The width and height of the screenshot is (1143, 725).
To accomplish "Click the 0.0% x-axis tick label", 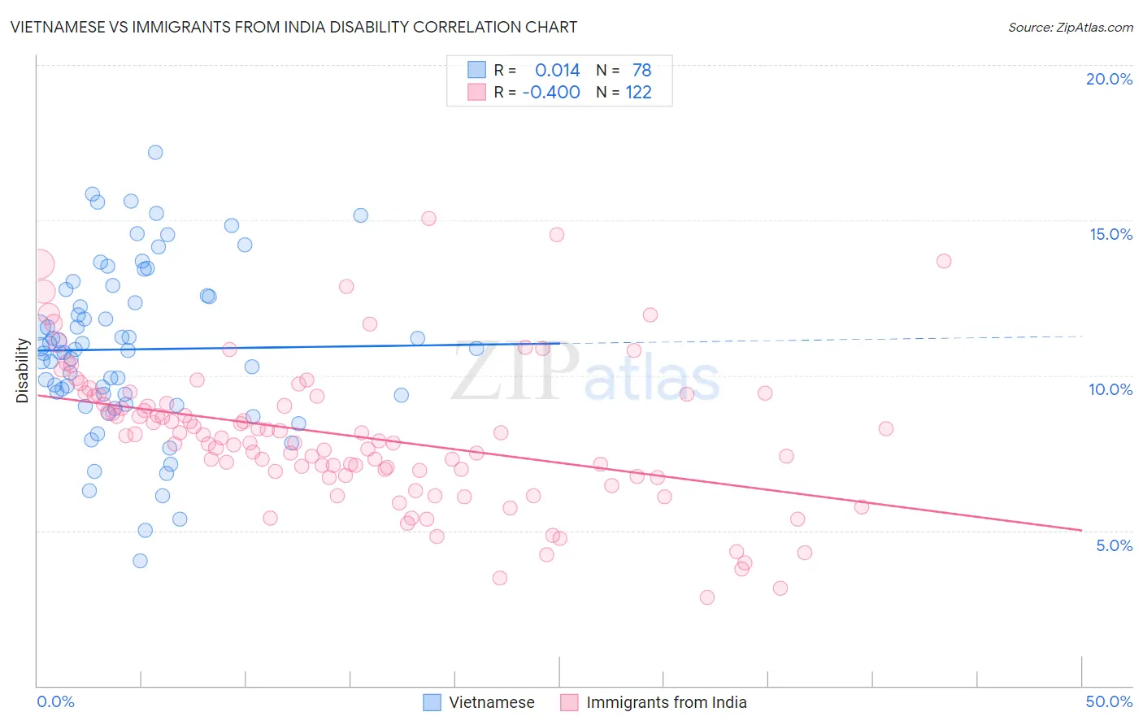I will (x=56, y=701).
